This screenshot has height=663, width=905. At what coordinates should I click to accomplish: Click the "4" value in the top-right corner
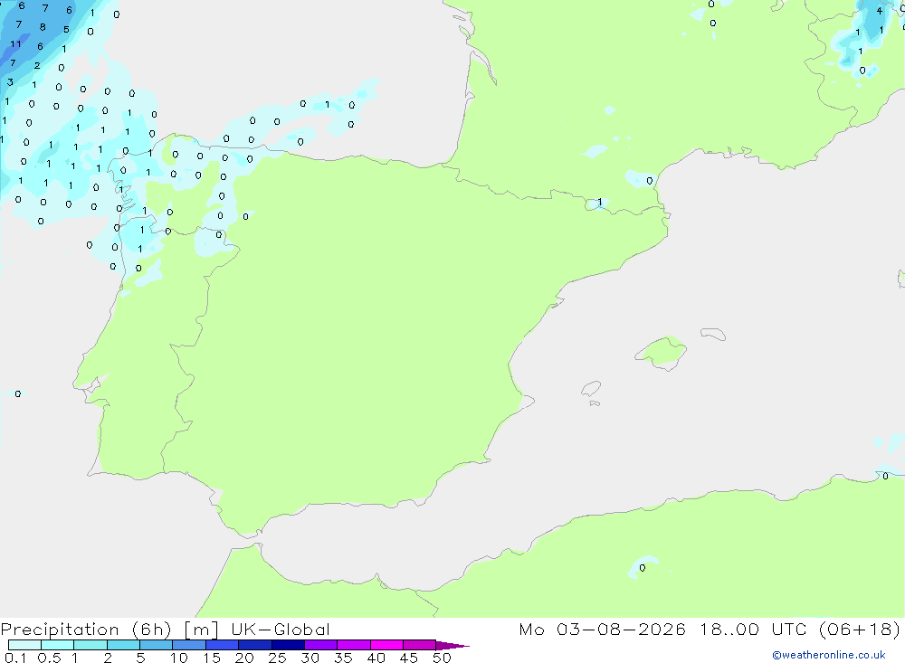880,11
